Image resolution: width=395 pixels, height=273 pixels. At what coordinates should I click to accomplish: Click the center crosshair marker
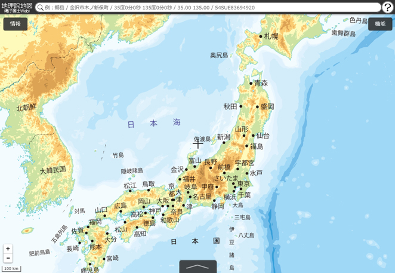(197, 143)
